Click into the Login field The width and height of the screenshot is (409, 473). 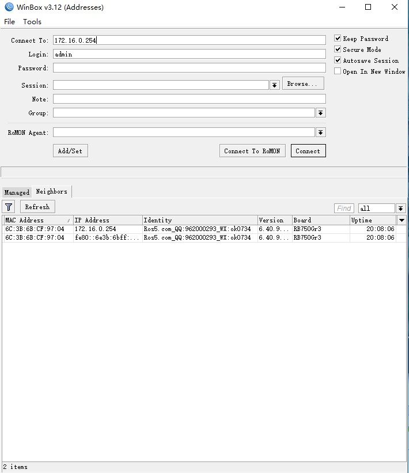[x=189, y=54]
